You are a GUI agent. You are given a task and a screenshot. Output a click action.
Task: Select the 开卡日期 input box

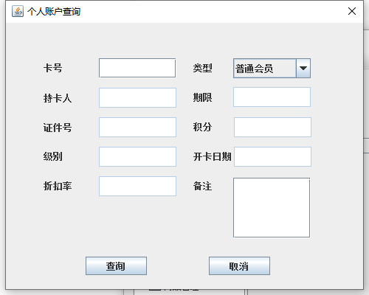[272, 156]
